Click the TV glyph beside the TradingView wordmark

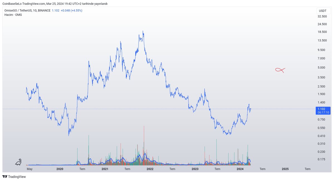tap(4, 177)
